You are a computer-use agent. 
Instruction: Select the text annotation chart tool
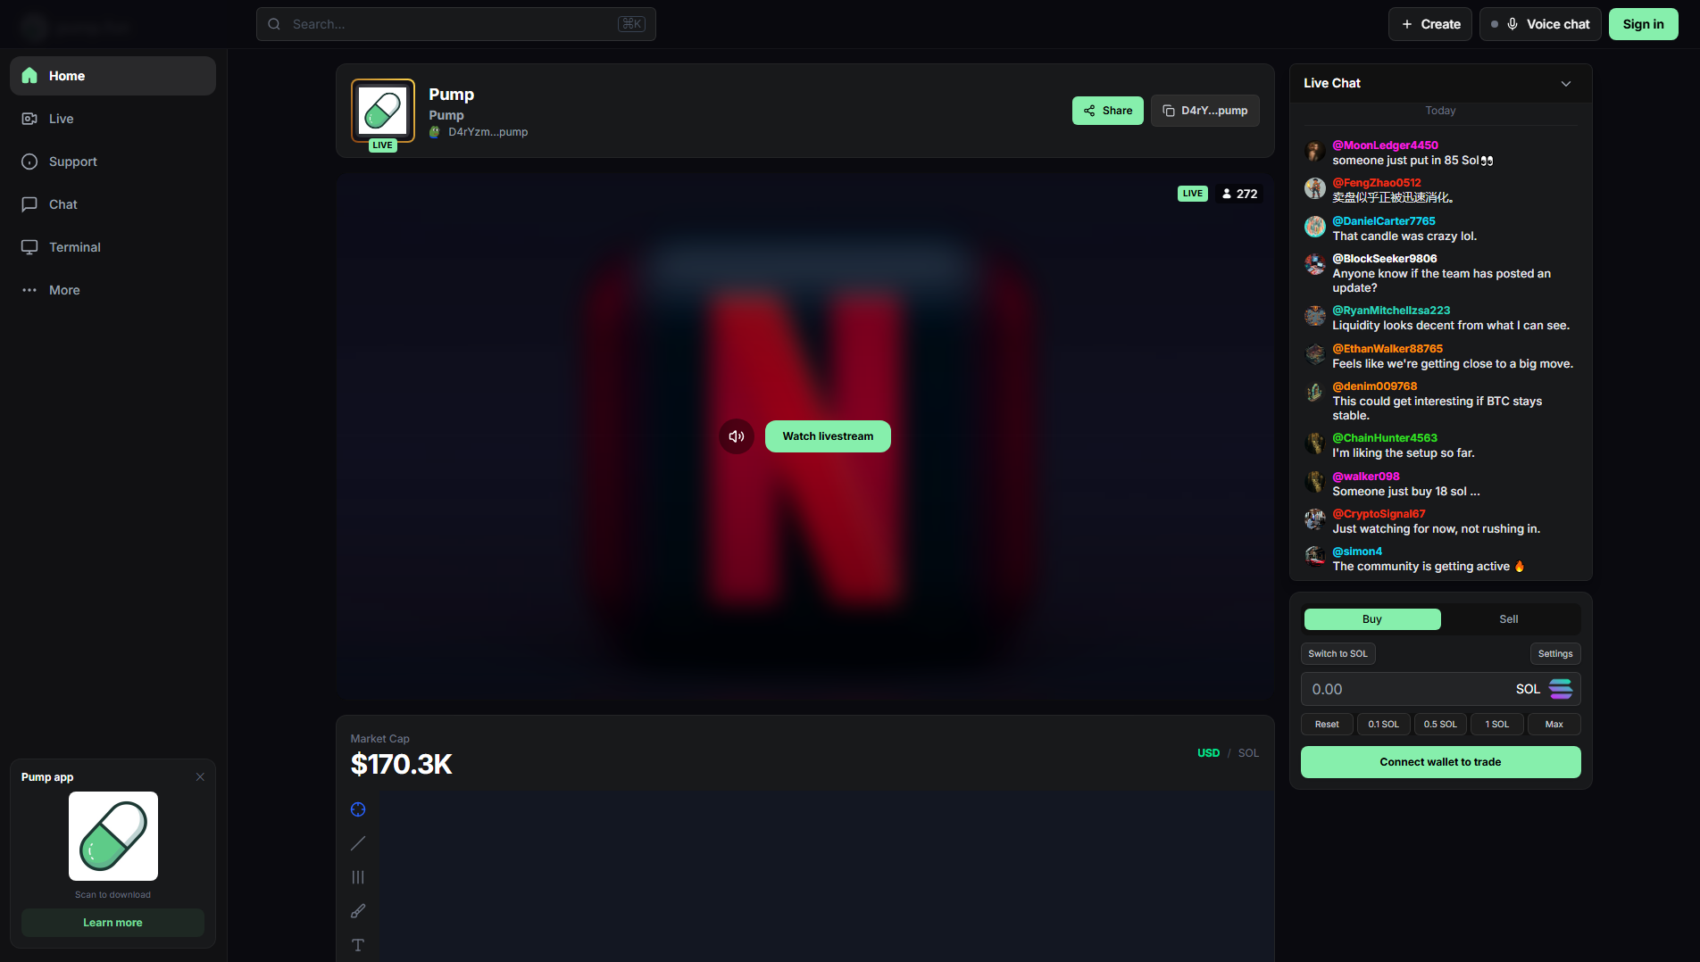pyautogui.click(x=358, y=945)
